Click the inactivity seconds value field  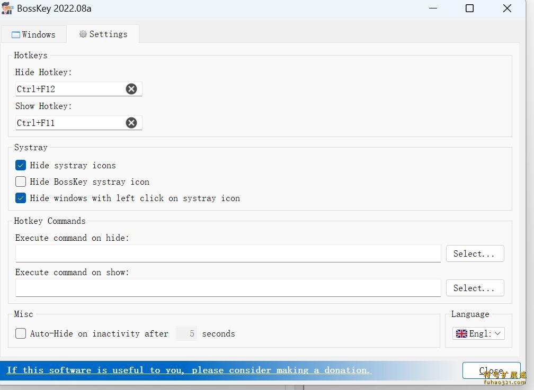(186, 333)
